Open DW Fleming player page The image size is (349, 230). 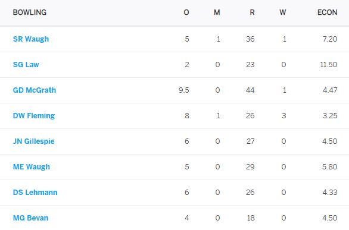34,116
